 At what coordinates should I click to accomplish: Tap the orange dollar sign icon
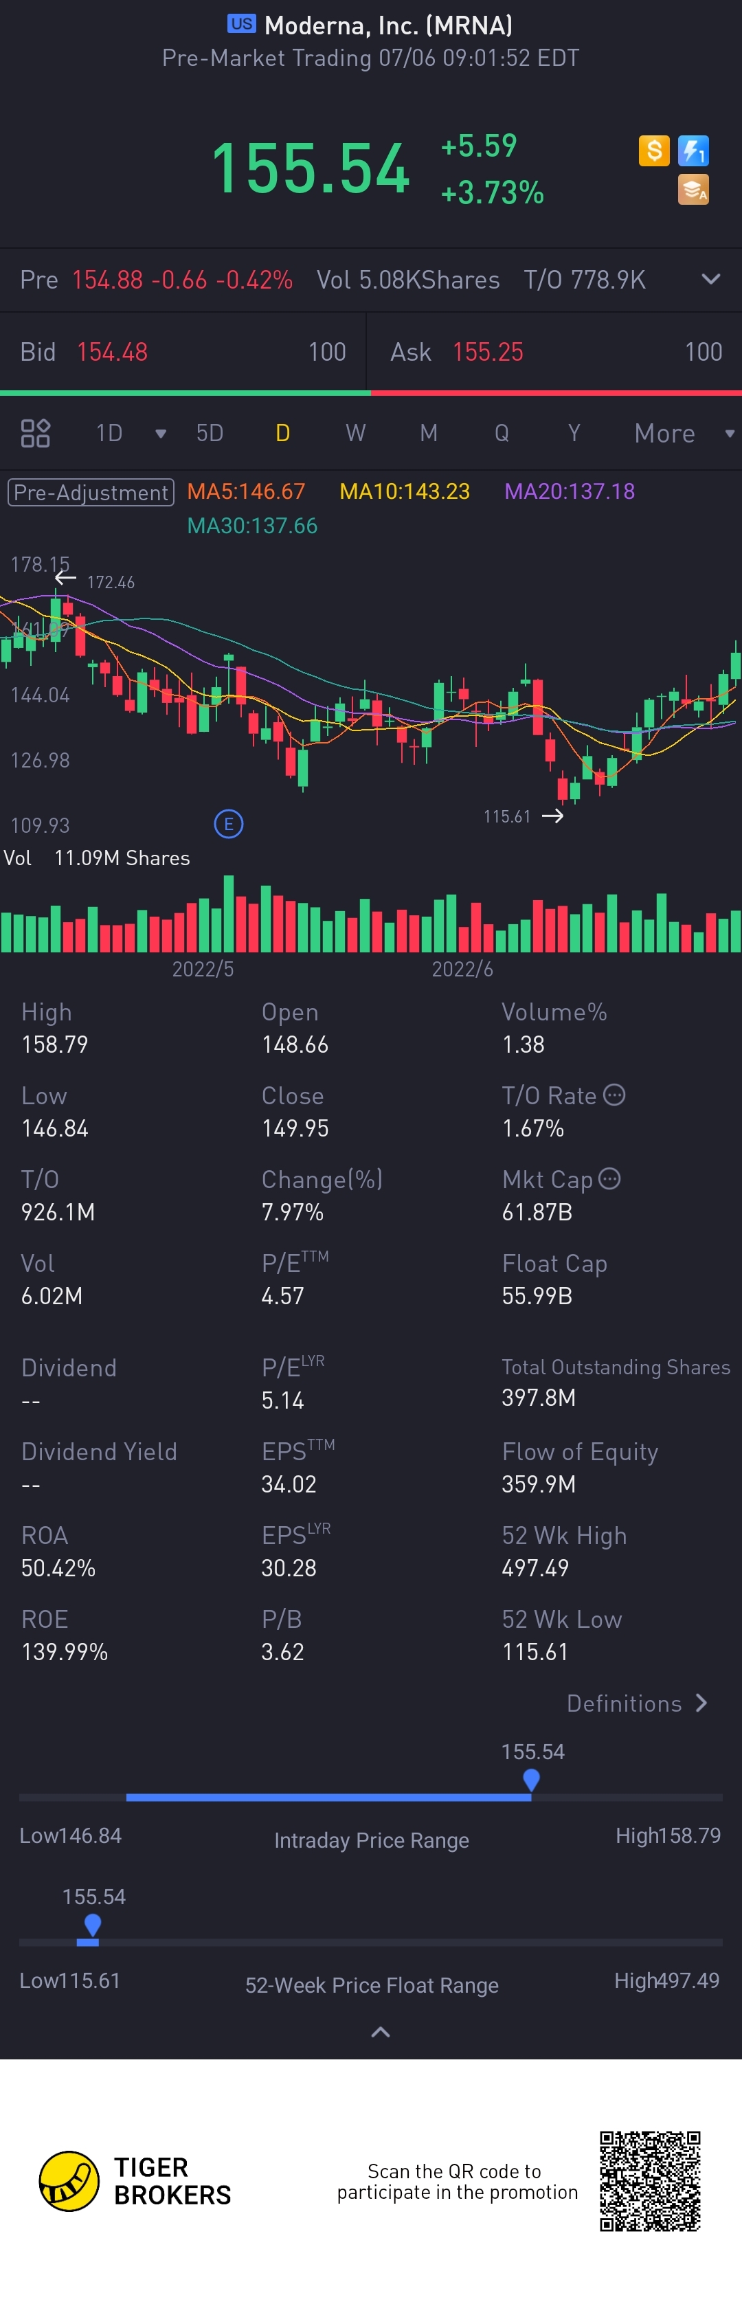coord(653,150)
